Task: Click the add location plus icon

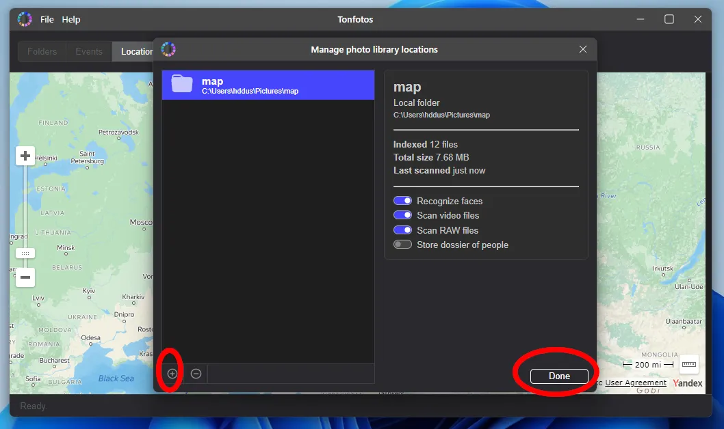Action: coord(172,374)
